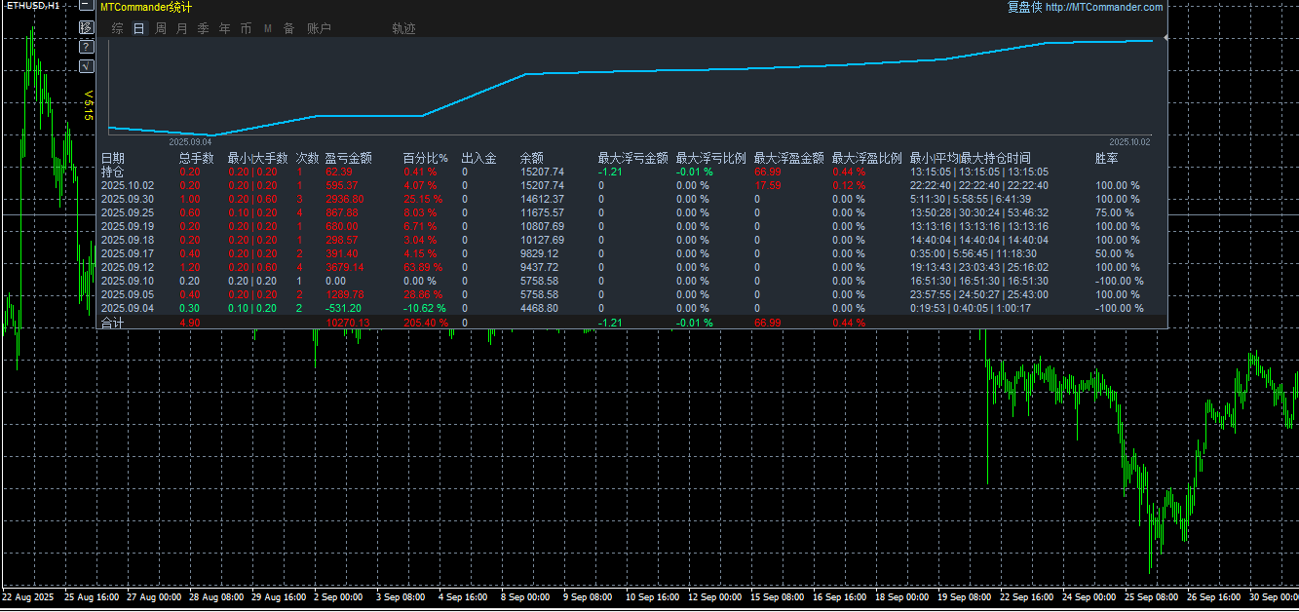Click balance value 14612.37
Screen dimensions: 1299x612
tap(542, 199)
